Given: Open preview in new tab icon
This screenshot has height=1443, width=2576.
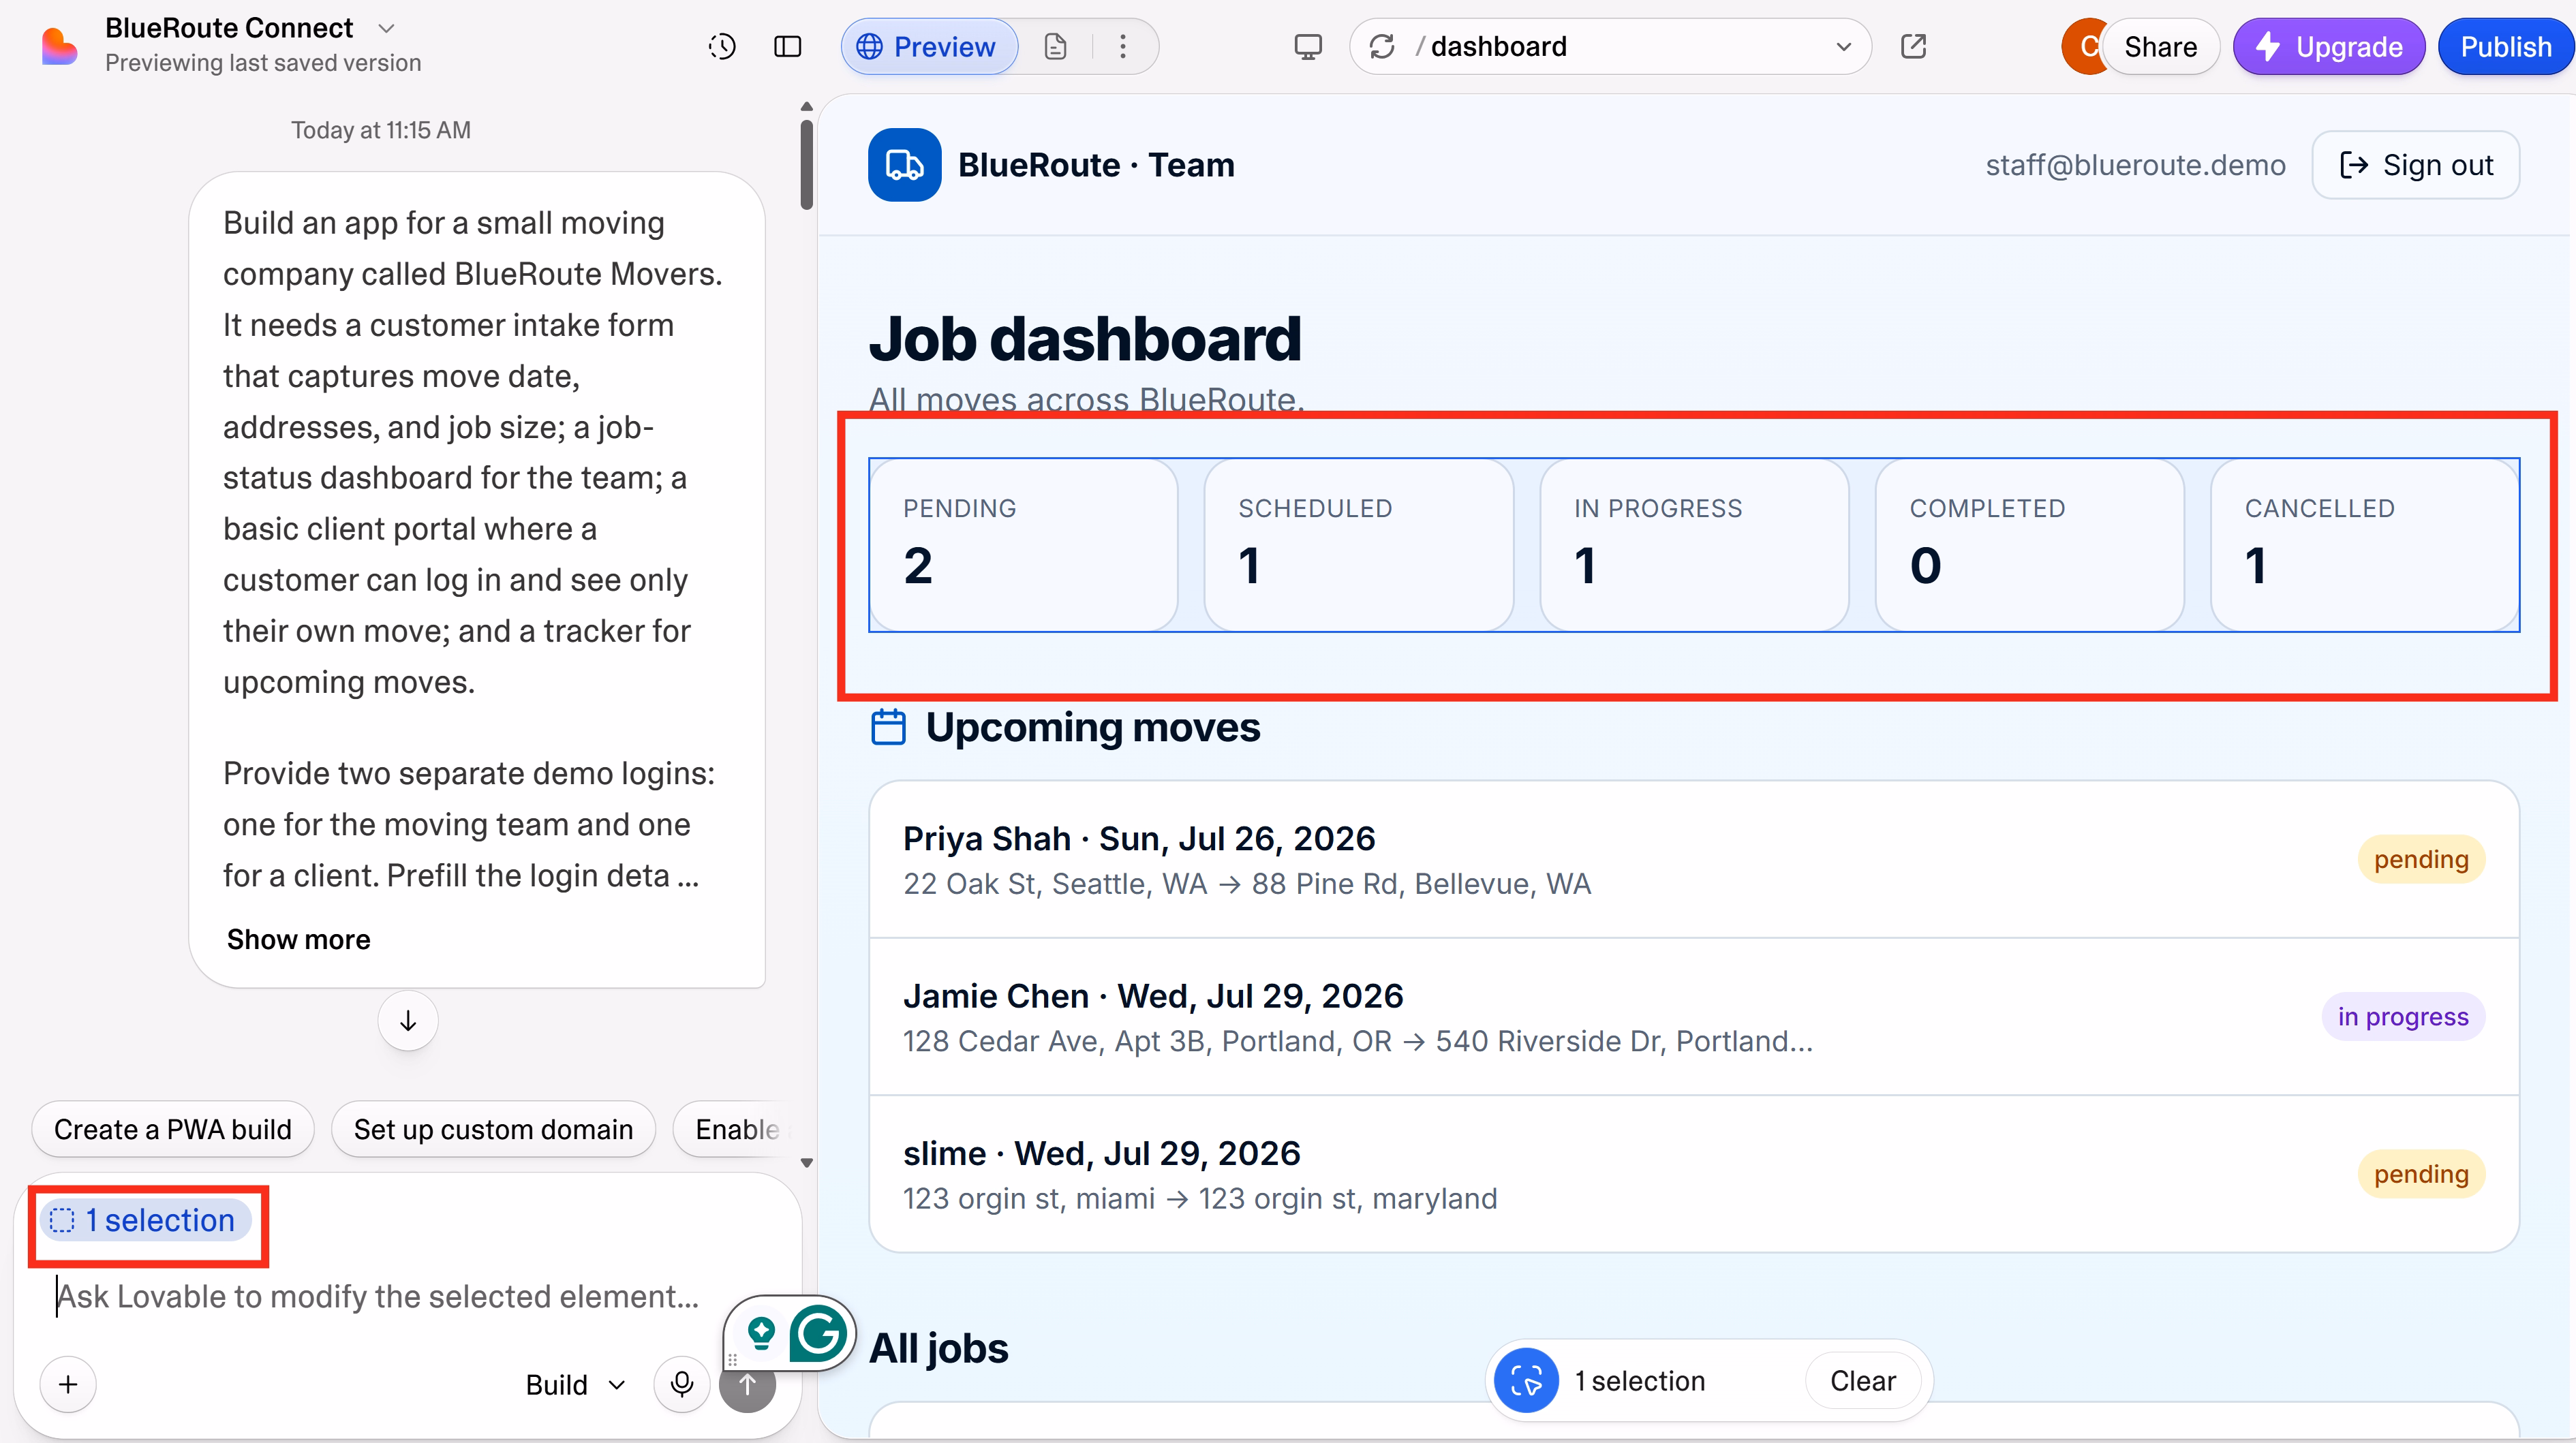Looking at the screenshot, I should click(1913, 46).
